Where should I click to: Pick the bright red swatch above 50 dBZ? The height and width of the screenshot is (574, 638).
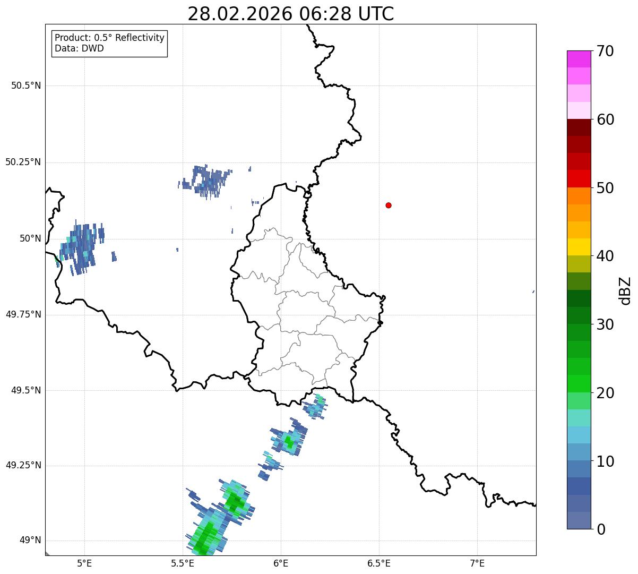coord(579,179)
